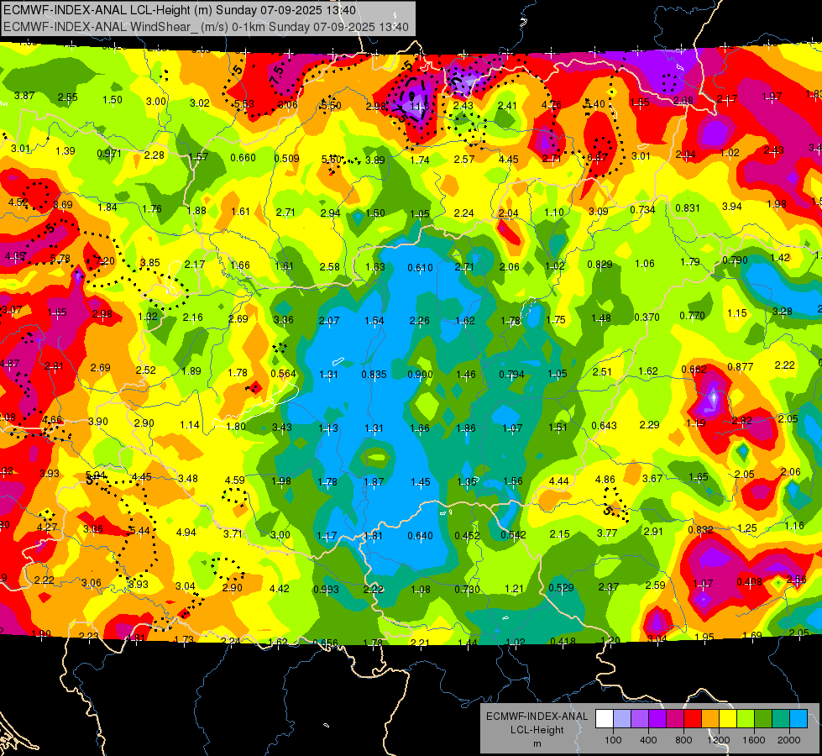The image size is (822, 756).
Task: Click the wind shear value "3.28"
Action: 783,312
